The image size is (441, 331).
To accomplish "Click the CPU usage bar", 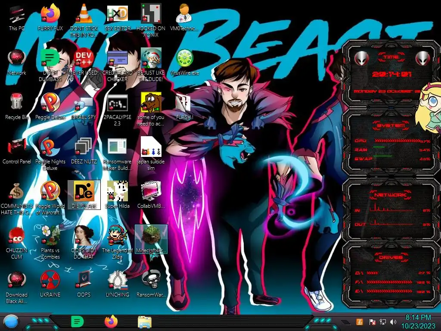I will 397,141.
